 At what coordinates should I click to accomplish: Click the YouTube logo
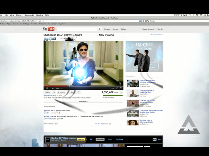click(49, 29)
